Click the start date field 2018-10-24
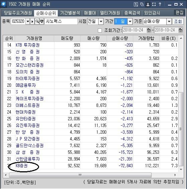The width and height of the screenshot is (187, 189). point(135,30)
